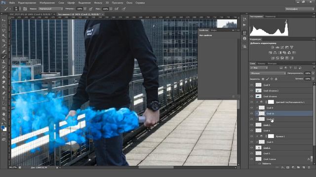Select the Lasso tool
The width and height of the screenshot is (316, 177).
4,30
